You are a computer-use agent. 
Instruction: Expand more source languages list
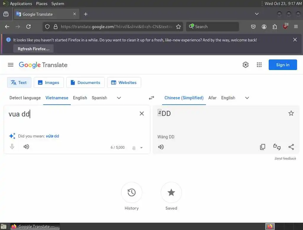(x=119, y=98)
